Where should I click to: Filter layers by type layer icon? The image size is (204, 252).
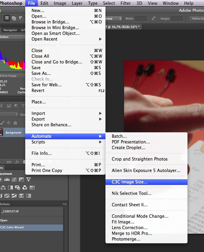point(23,106)
